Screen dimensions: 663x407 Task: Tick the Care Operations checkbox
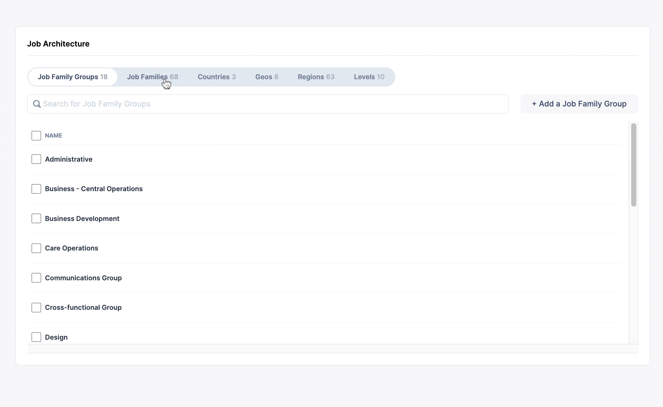coord(36,248)
